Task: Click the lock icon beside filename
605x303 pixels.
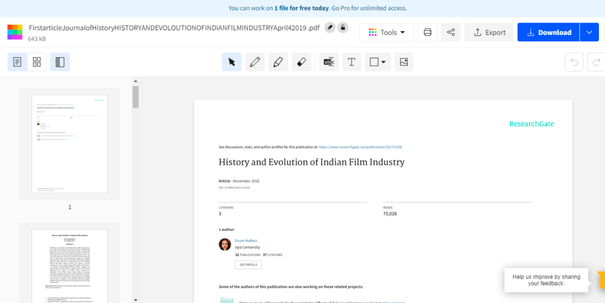Action: click(343, 28)
